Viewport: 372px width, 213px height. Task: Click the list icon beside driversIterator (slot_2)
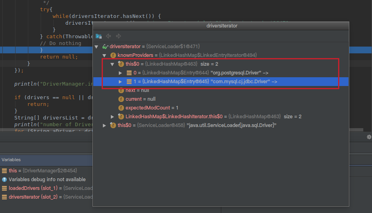(4, 197)
